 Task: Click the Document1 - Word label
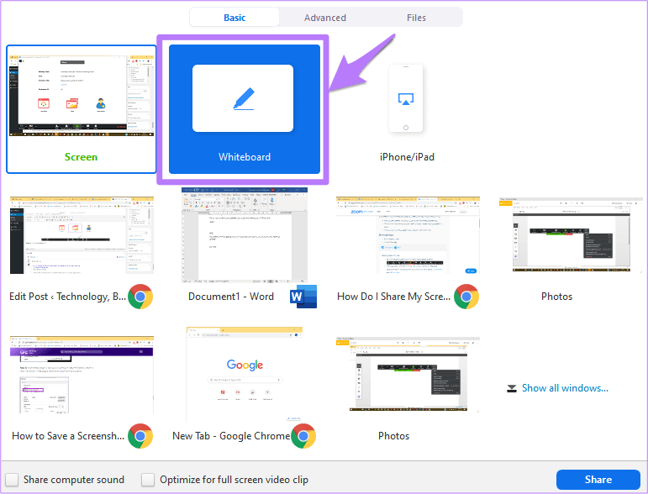click(231, 297)
